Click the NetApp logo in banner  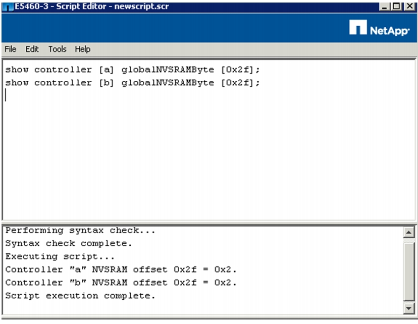(379, 28)
